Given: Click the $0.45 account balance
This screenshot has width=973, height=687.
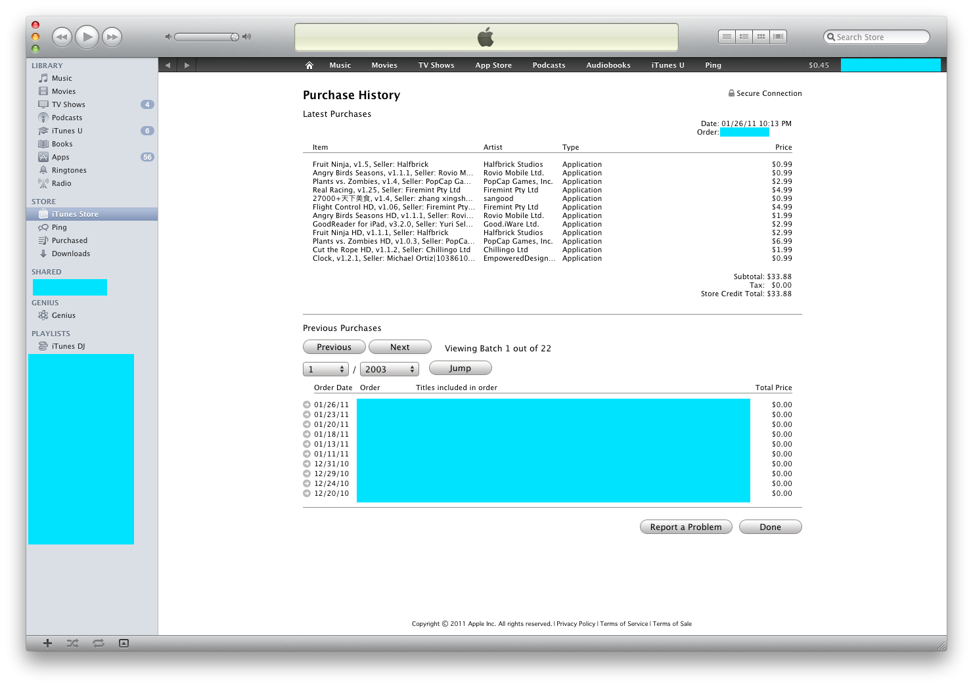Looking at the screenshot, I should click(819, 65).
